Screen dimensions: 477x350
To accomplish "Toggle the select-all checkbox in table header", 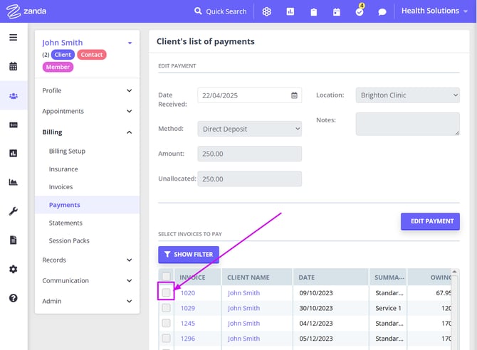I will coord(166,277).
